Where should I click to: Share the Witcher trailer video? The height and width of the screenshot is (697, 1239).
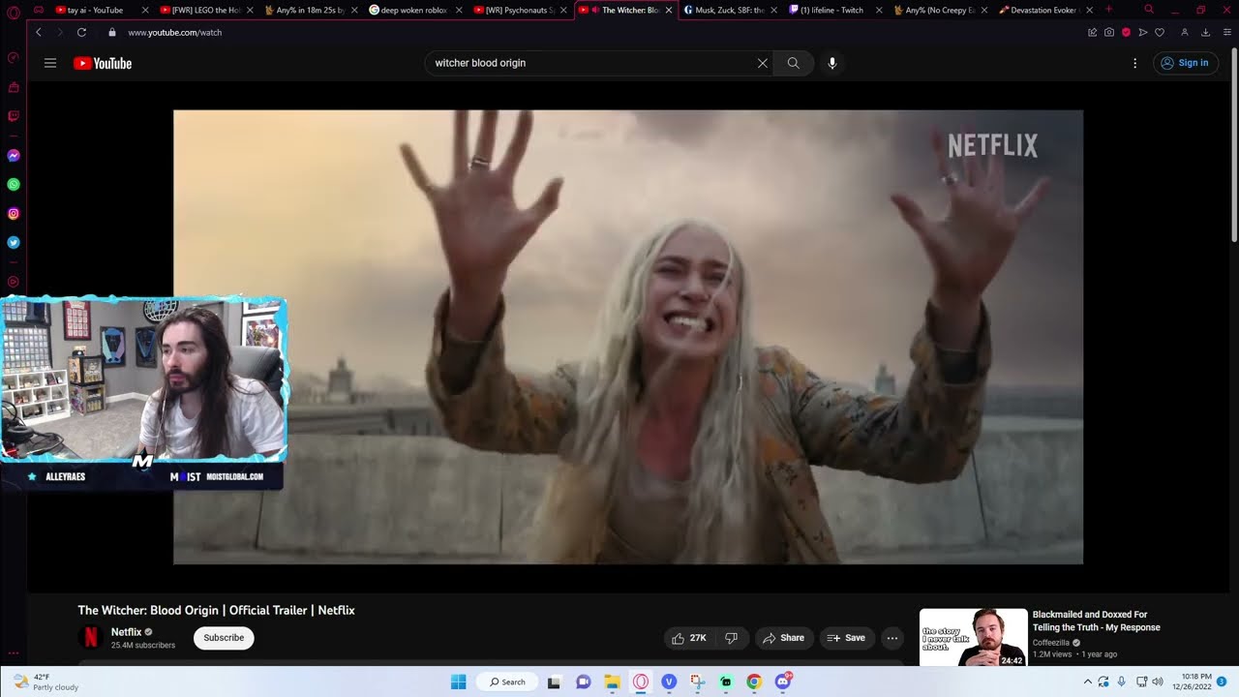[x=783, y=638]
